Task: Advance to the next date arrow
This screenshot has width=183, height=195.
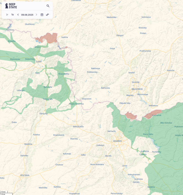Action: pyautogui.click(x=36, y=15)
